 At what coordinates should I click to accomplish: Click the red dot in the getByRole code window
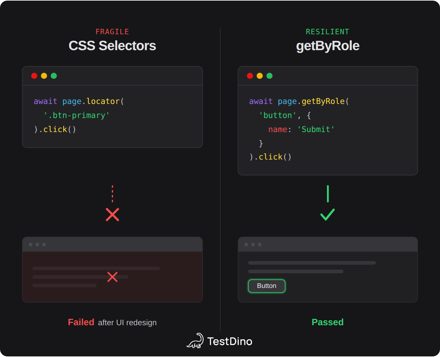(250, 76)
